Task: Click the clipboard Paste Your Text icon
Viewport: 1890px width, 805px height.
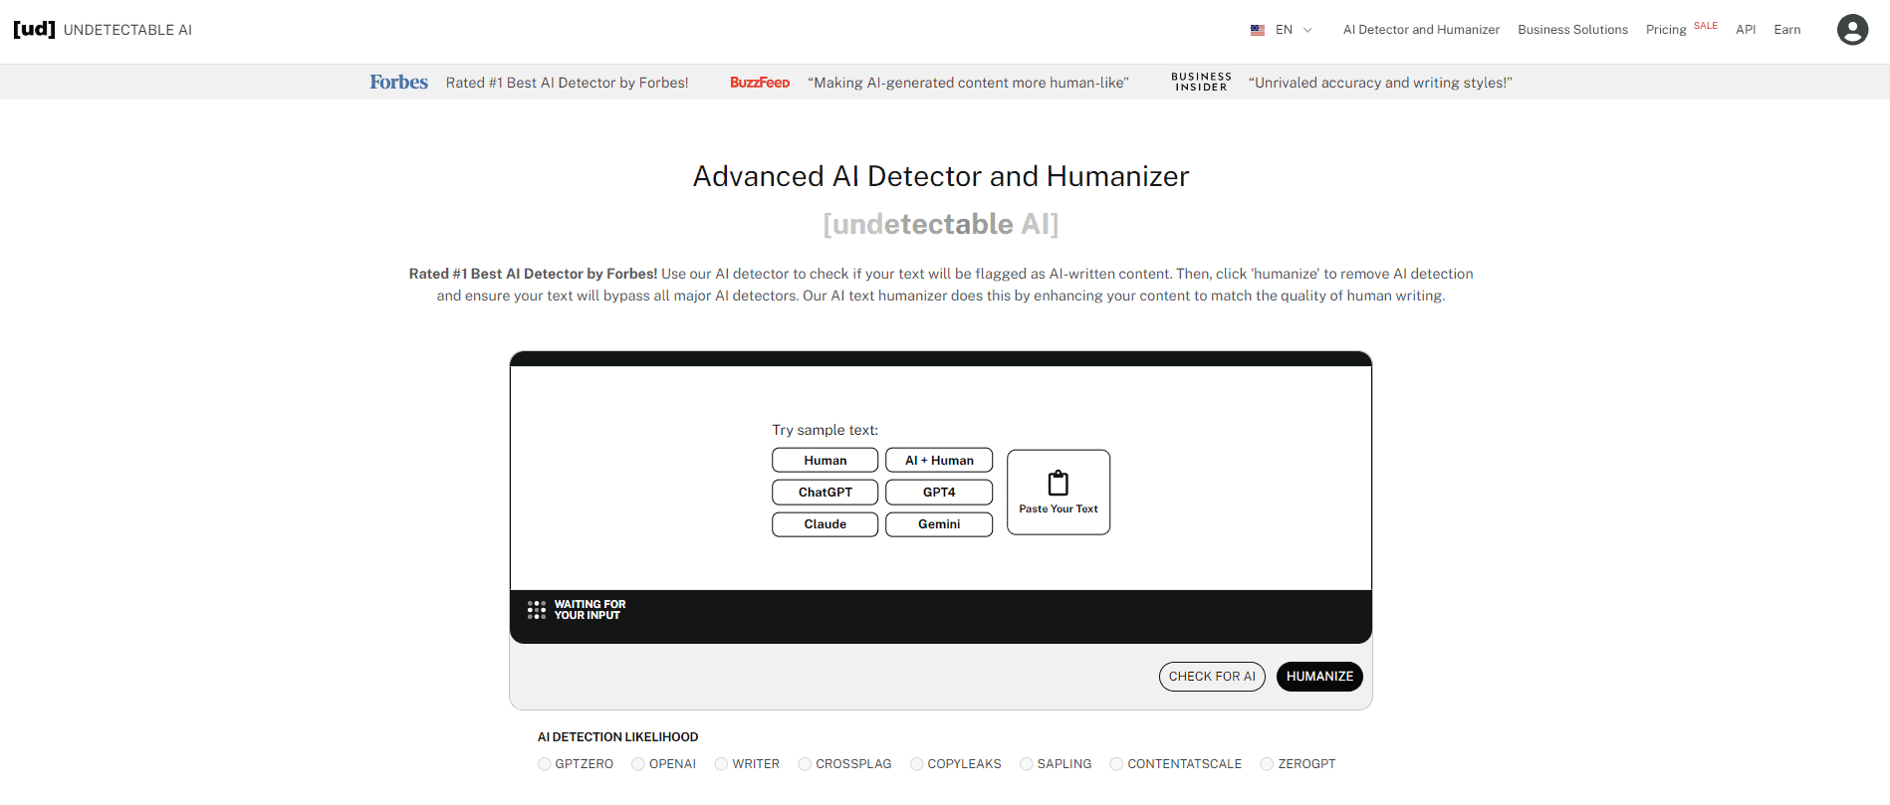Action: coord(1058,484)
